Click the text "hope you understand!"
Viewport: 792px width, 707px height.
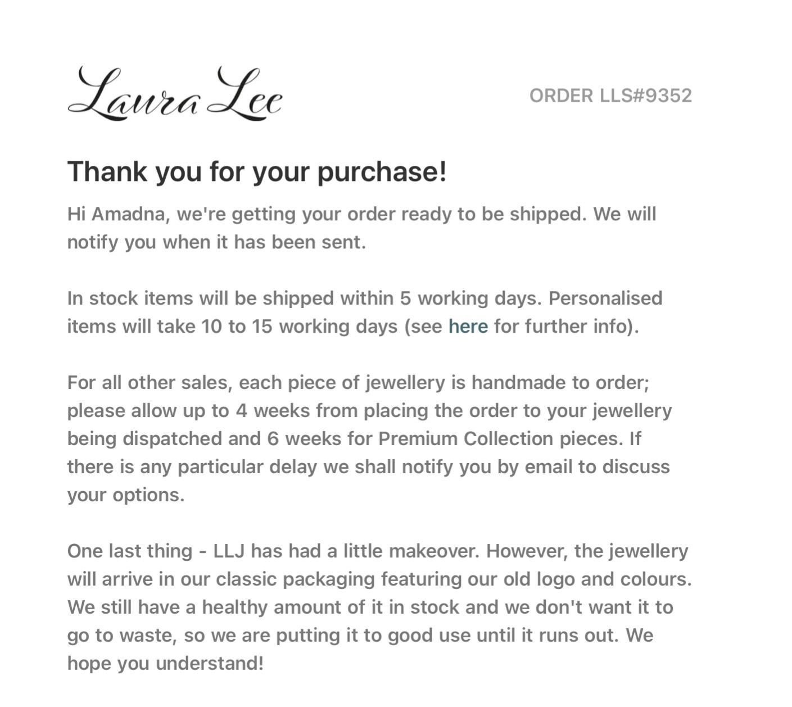tap(165, 664)
